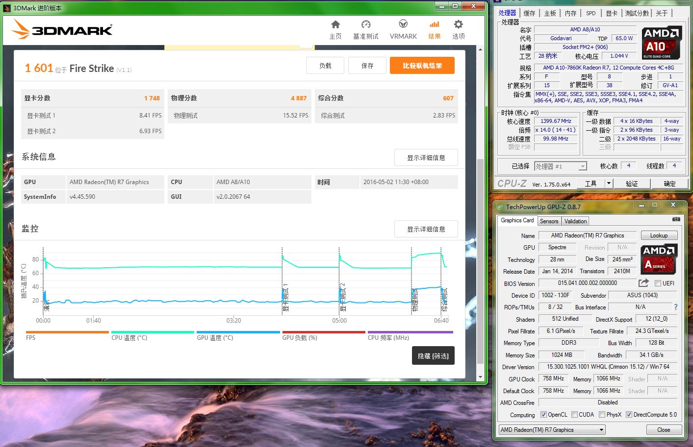Image resolution: width=693 pixels, height=447 pixels.
Task: Click the purple CPU 频率 legend bar
Action: click(x=410, y=331)
